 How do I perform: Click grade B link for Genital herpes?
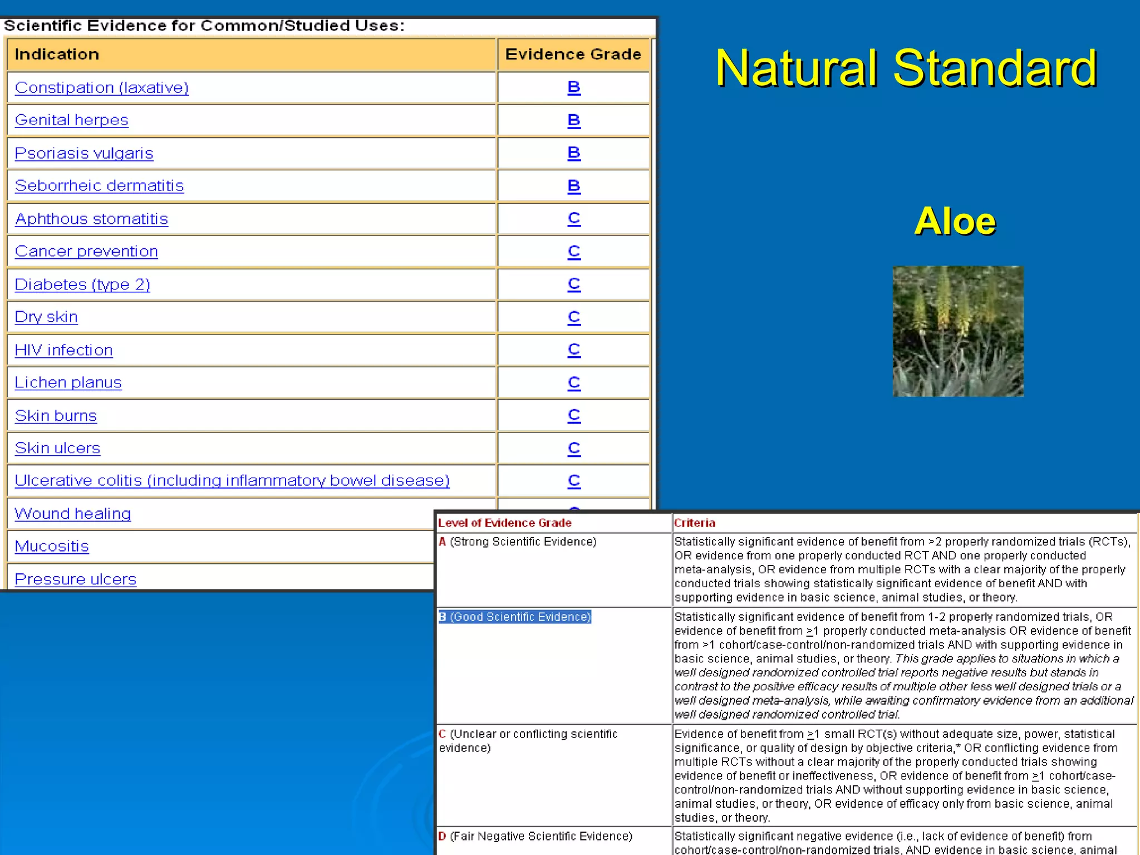click(574, 120)
